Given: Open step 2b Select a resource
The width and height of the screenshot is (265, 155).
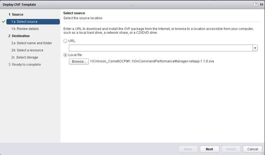Looking at the screenshot, I should [x=27, y=50].
